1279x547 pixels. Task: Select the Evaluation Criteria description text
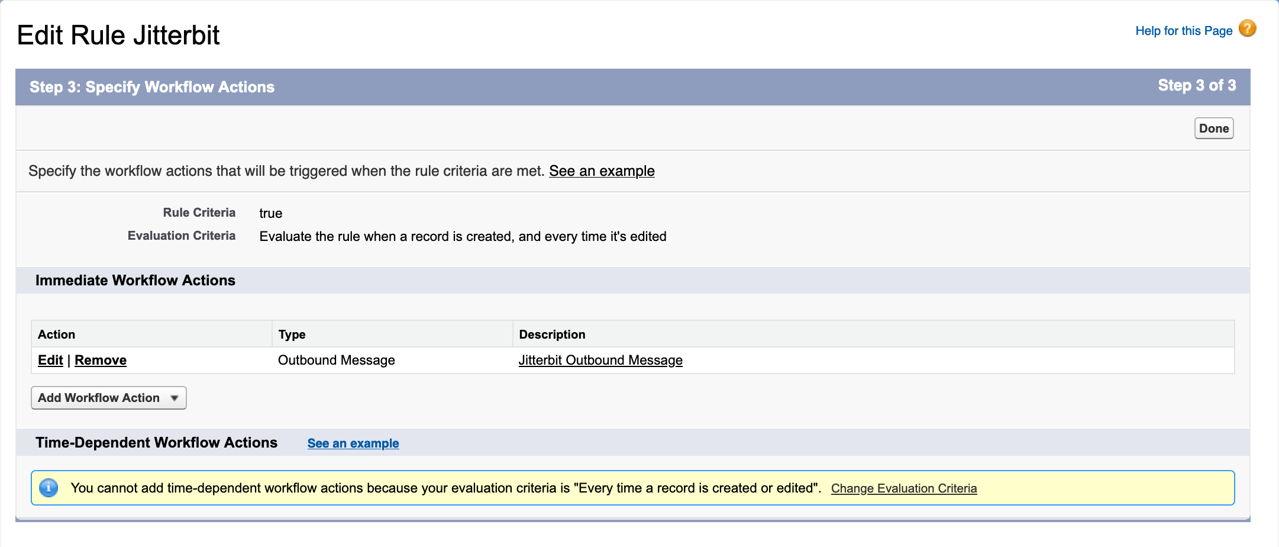462,236
